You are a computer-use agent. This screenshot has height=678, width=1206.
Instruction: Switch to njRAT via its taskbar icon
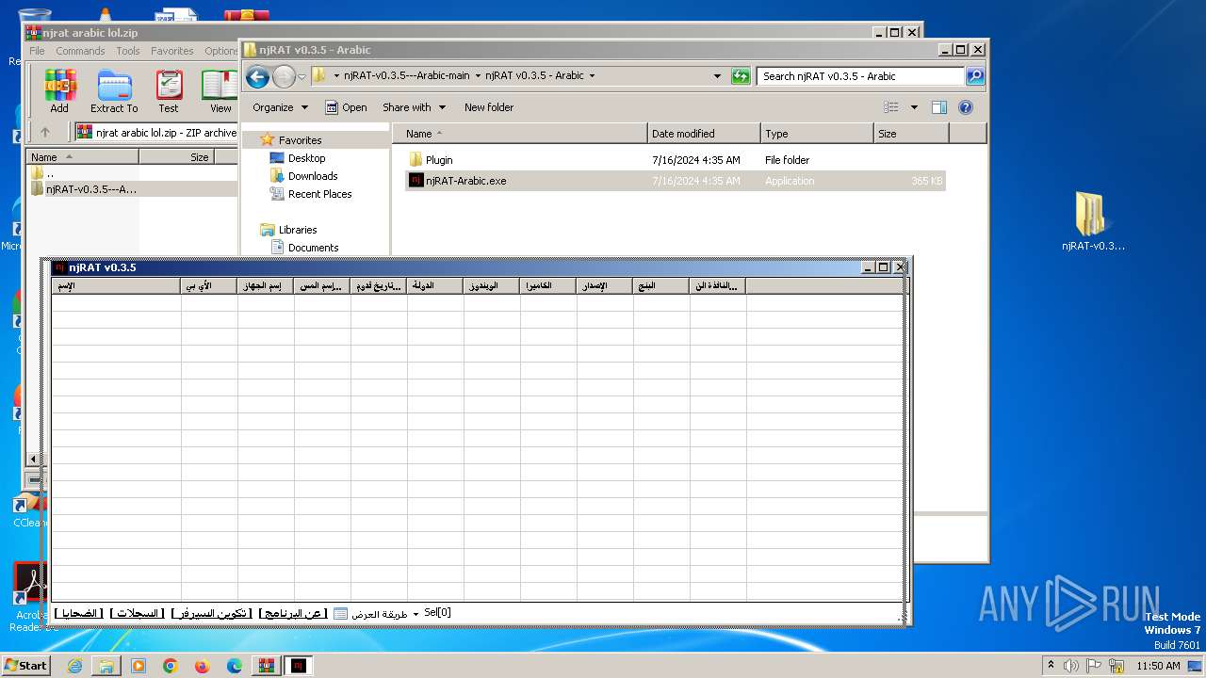coord(299,666)
